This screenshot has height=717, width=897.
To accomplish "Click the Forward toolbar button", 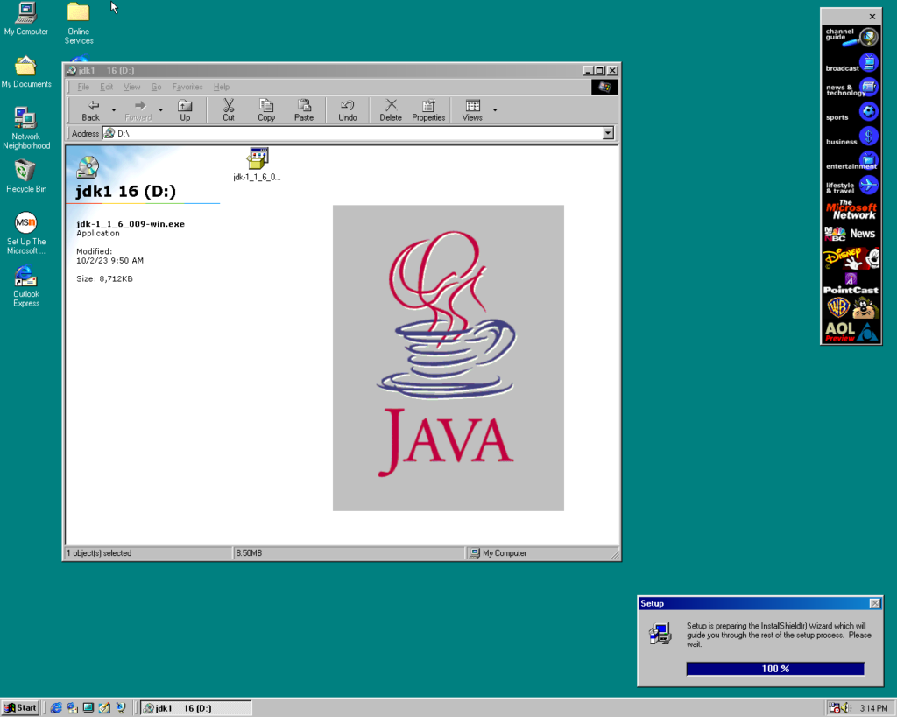I will click(138, 110).
